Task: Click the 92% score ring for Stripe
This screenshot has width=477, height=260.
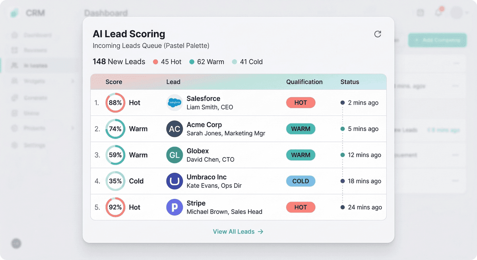Action: (x=115, y=207)
